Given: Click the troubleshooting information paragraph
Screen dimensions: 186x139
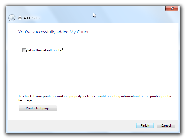Looking at the screenshot, I should (95, 96).
